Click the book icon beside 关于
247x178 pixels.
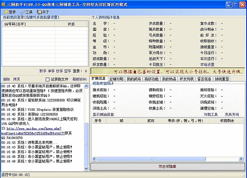tap(39, 12)
